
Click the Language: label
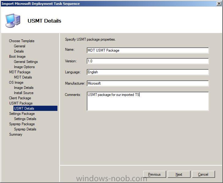pos(73,72)
